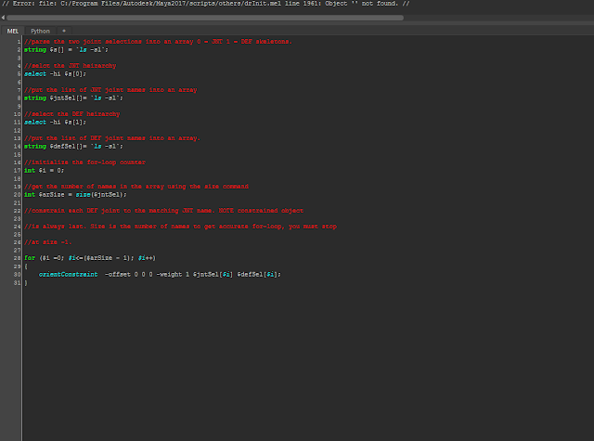Click line number 30 in gutter
594x441 pixels.
pyautogui.click(x=17, y=275)
